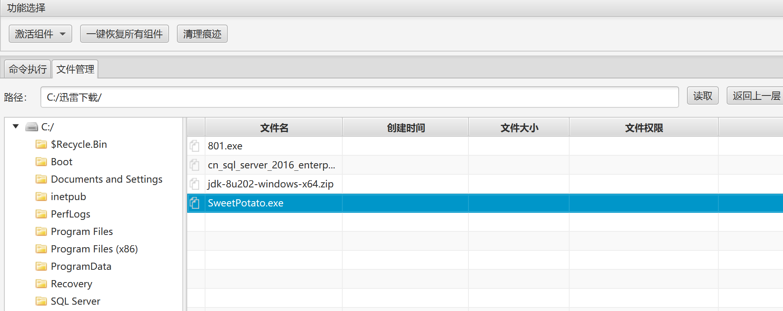Select the 文件管理 tab
Viewport: 783px width, 311px height.
pyautogui.click(x=75, y=69)
